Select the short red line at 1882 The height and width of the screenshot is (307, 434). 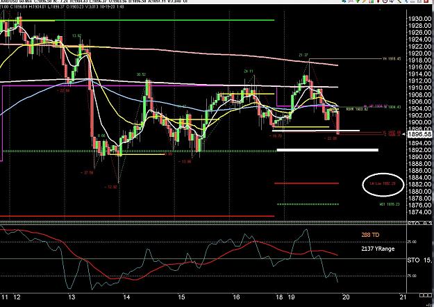point(306,183)
